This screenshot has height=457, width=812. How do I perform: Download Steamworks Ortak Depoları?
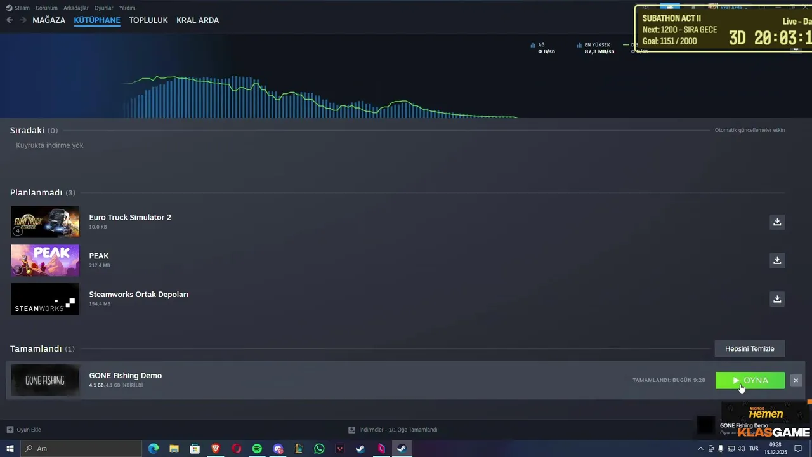(x=776, y=299)
